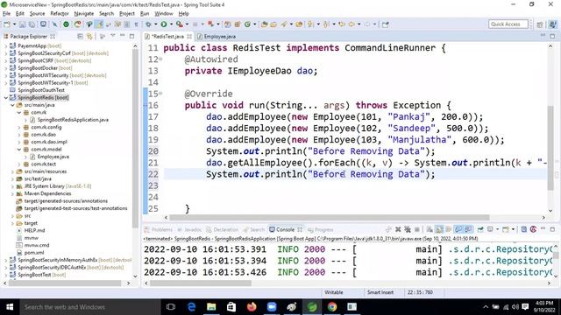Click the Save All toolbar icon
This screenshot has height=315, width=561.
click(32, 24)
